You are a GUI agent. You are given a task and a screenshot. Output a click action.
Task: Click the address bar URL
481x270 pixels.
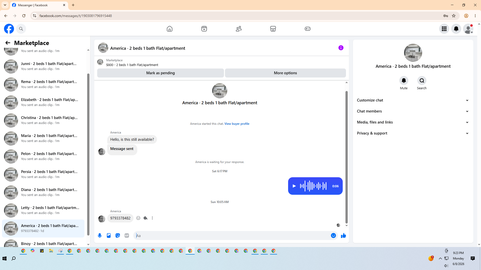[76, 16]
